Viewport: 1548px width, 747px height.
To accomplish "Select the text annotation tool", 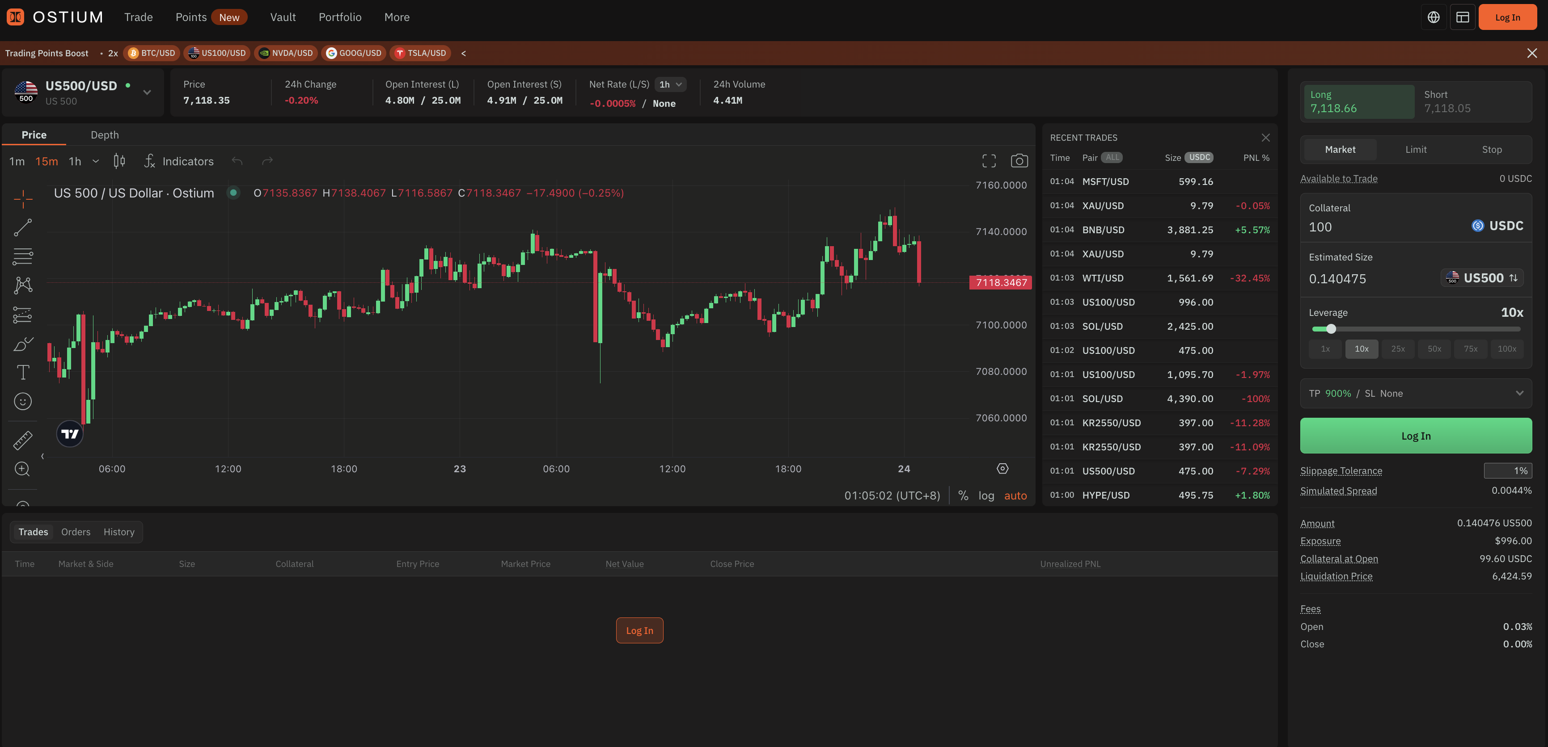I will pyautogui.click(x=23, y=373).
